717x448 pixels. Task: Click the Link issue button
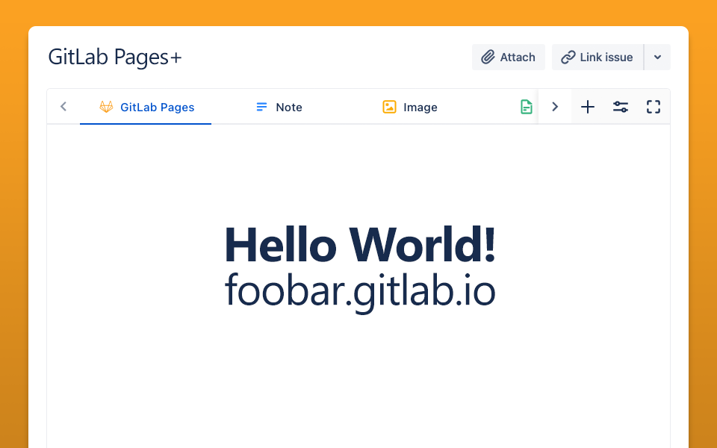pos(597,57)
